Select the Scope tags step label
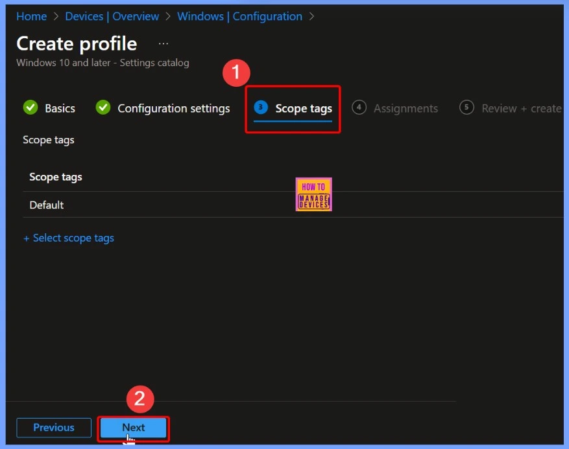The height and width of the screenshot is (449, 569). pos(303,108)
